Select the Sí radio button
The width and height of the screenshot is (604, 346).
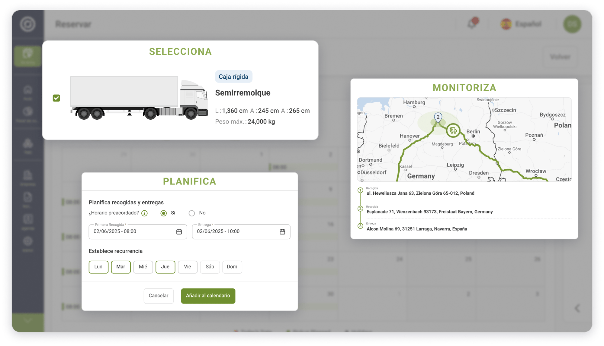tap(164, 213)
